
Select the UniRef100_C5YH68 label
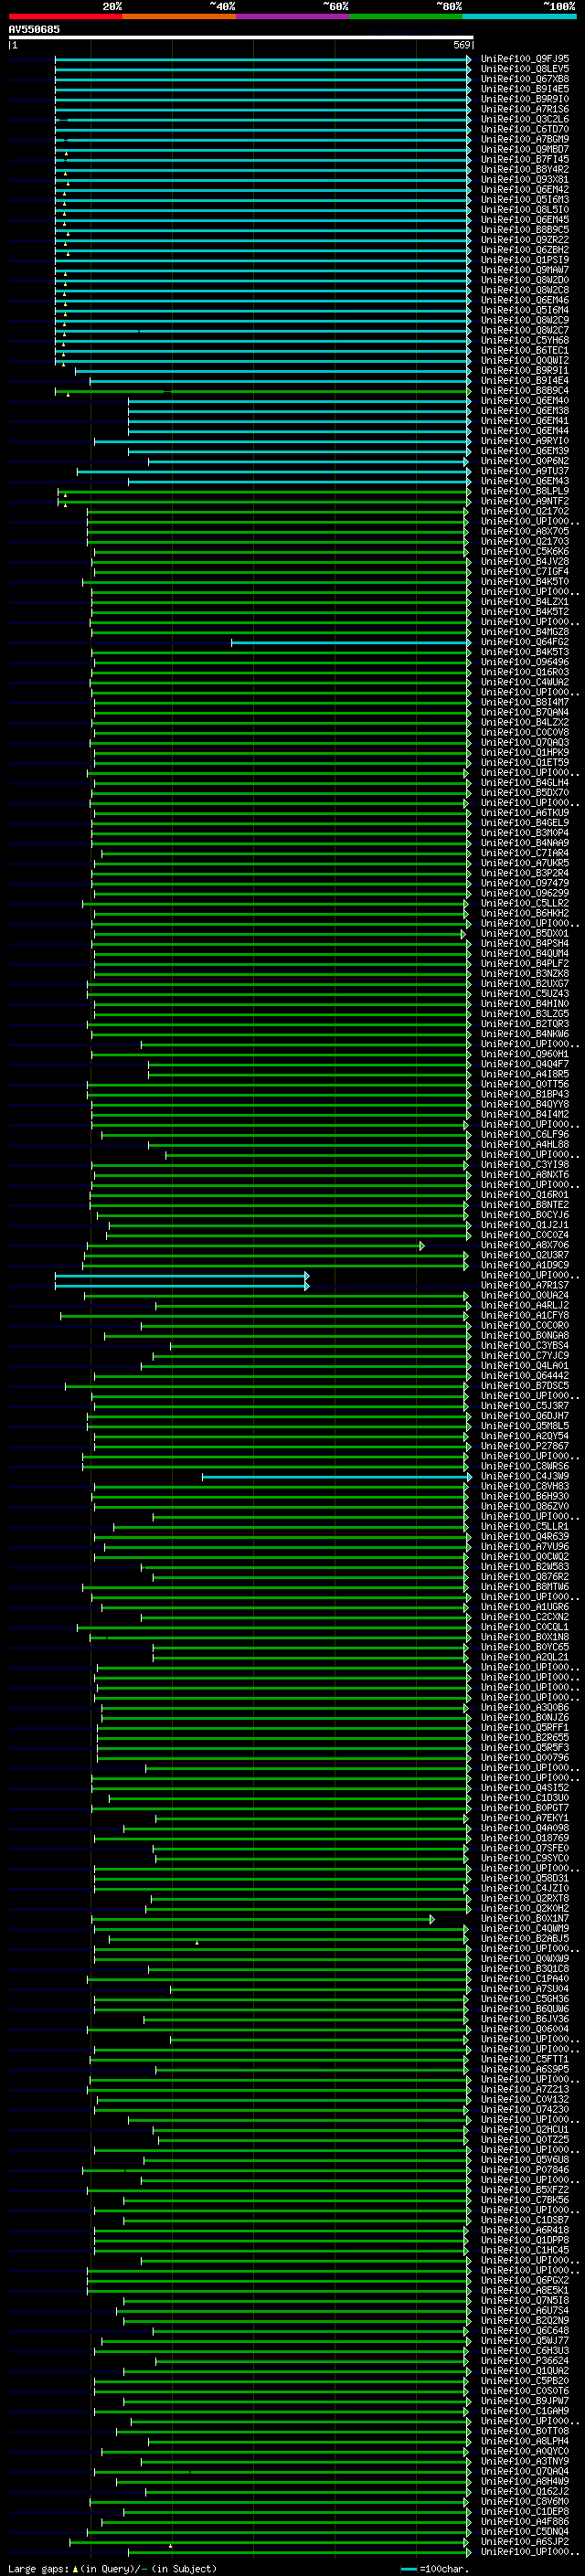[x=525, y=340]
